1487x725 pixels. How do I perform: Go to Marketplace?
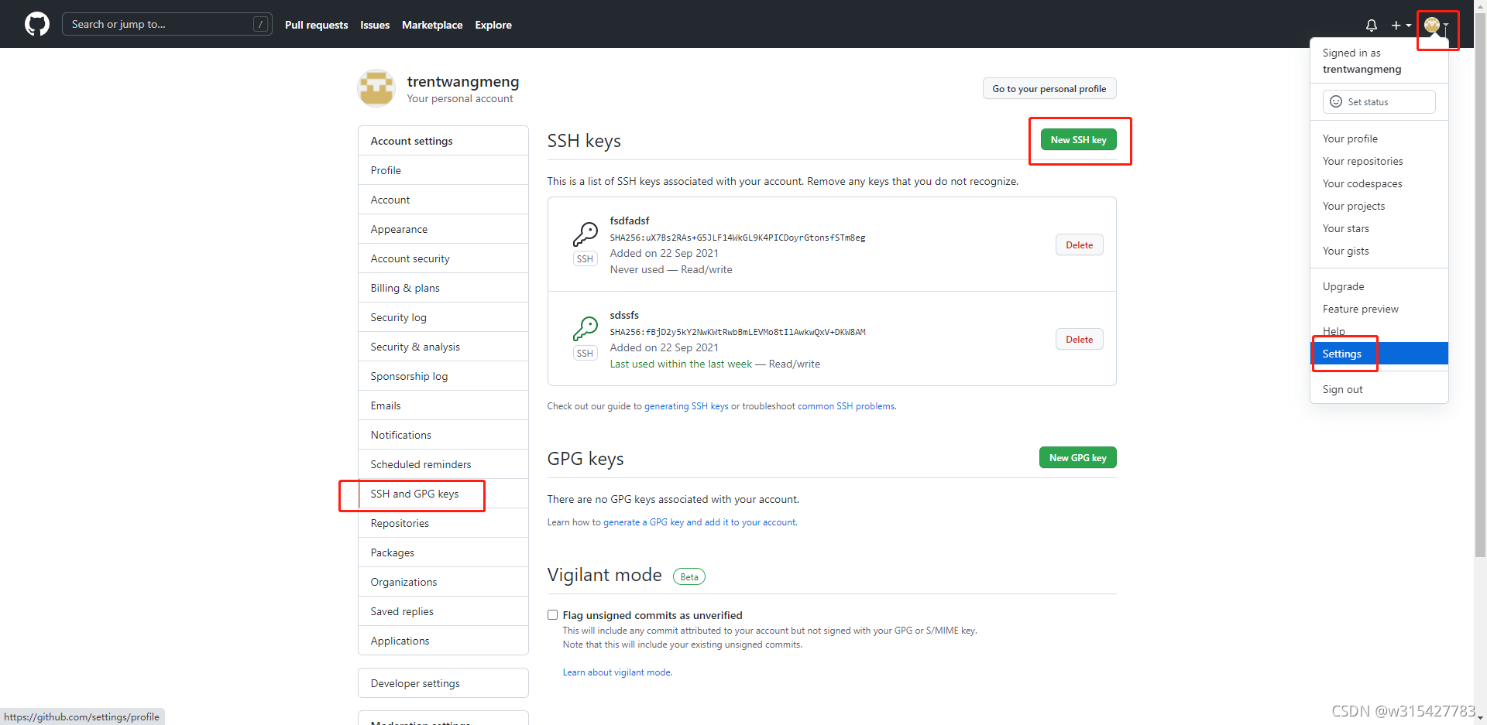click(432, 25)
